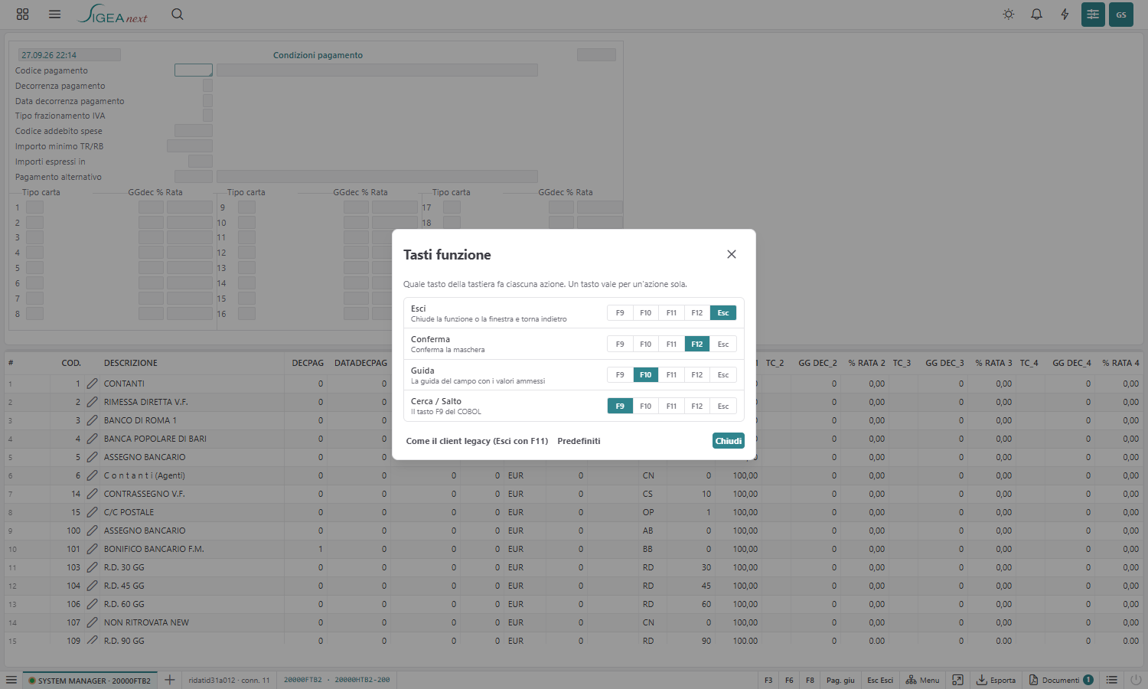Image resolution: width=1148 pixels, height=689 pixels.
Task: Click the Pag. giu status bar button
Action: [x=840, y=680]
